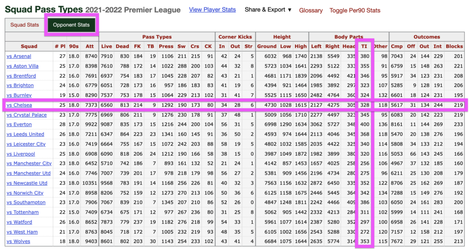Sort by the Press column header
Screen dimensions: 469x252
(x=166, y=46)
